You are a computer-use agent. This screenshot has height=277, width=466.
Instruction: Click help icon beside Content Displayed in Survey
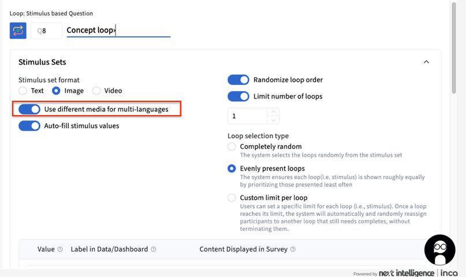click(293, 249)
